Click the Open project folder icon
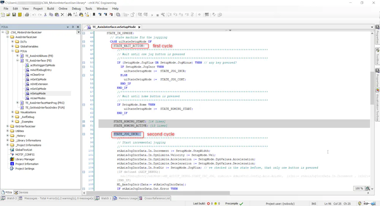Screen dimensions: 380x206 (x=8, y=15)
